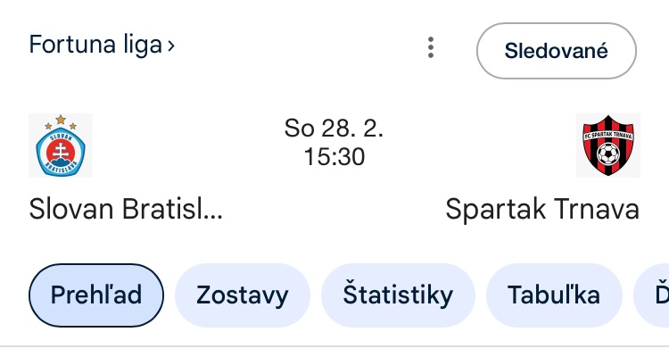Screen dimensions: 669x357
Task: Click the Slovan Bratisl... team name
Action: coord(126,209)
